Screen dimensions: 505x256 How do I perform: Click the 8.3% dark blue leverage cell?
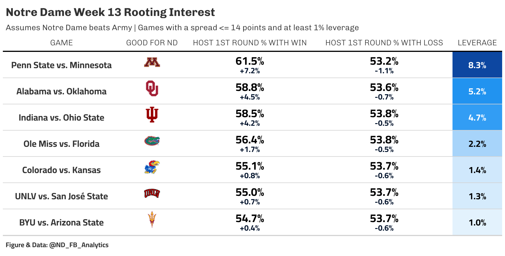(477, 65)
